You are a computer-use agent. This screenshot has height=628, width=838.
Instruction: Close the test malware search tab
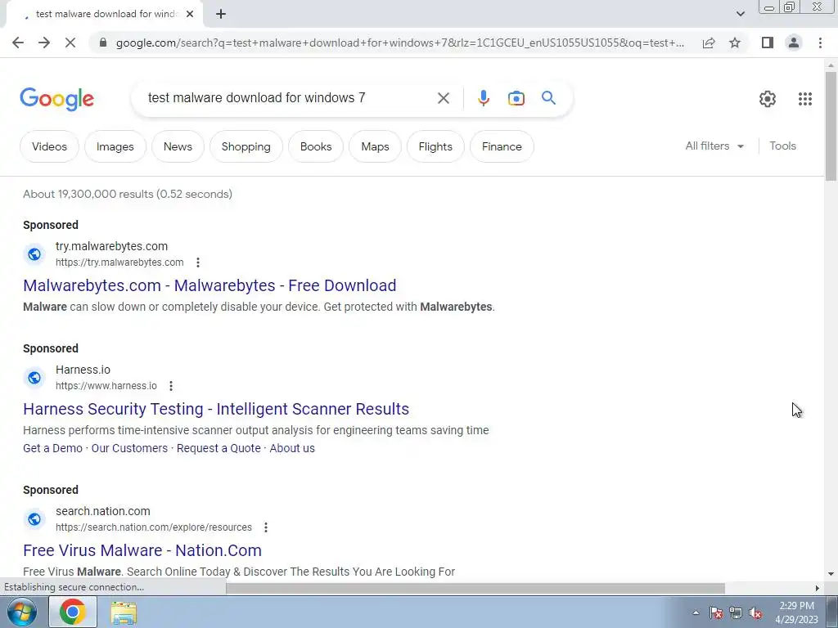[x=190, y=14]
